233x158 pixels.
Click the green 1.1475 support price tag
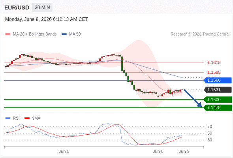218,107
